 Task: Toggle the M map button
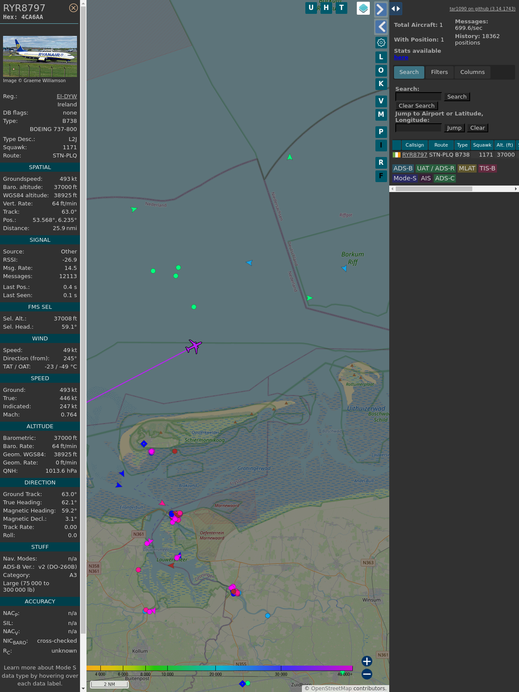(381, 115)
